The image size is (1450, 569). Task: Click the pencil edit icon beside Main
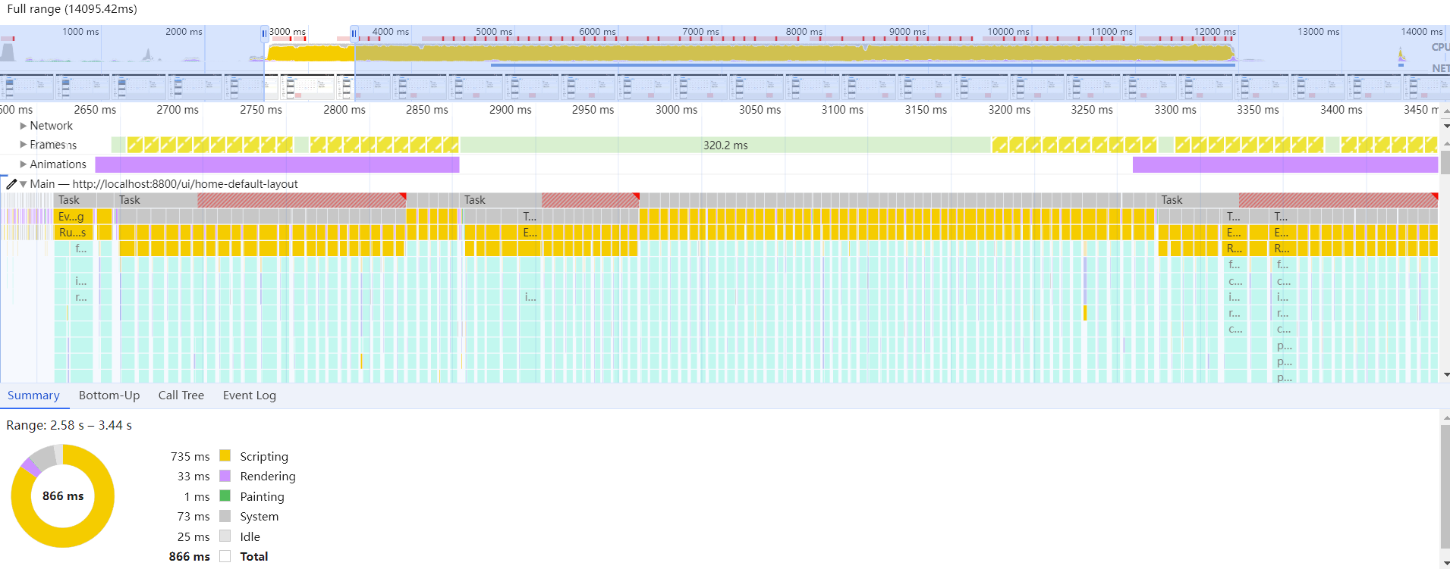point(11,184)
